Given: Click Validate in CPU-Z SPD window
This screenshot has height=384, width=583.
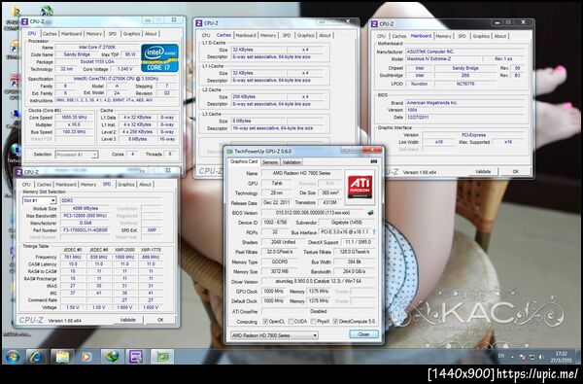Looking at the screenshot, I should tap(127, 320).
